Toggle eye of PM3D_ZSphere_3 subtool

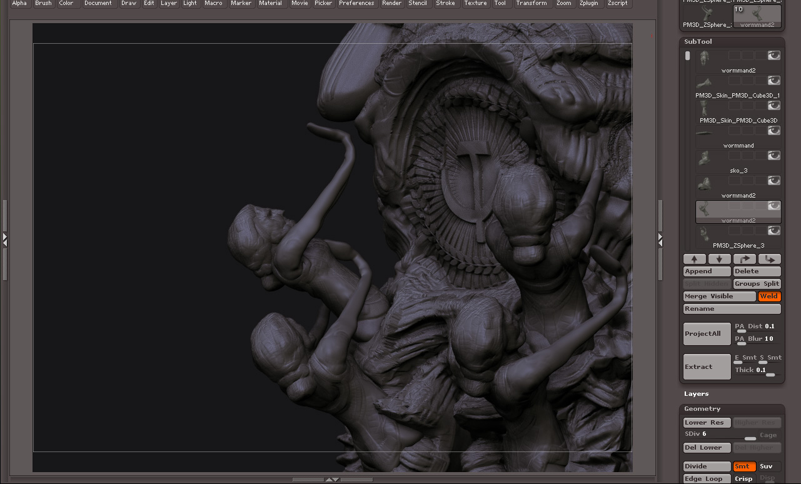point(774,231)
